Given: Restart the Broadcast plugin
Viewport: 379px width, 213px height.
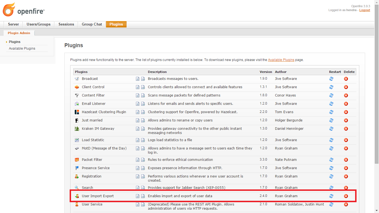Looking at the screenshot, I should click(x=331, y=79).
